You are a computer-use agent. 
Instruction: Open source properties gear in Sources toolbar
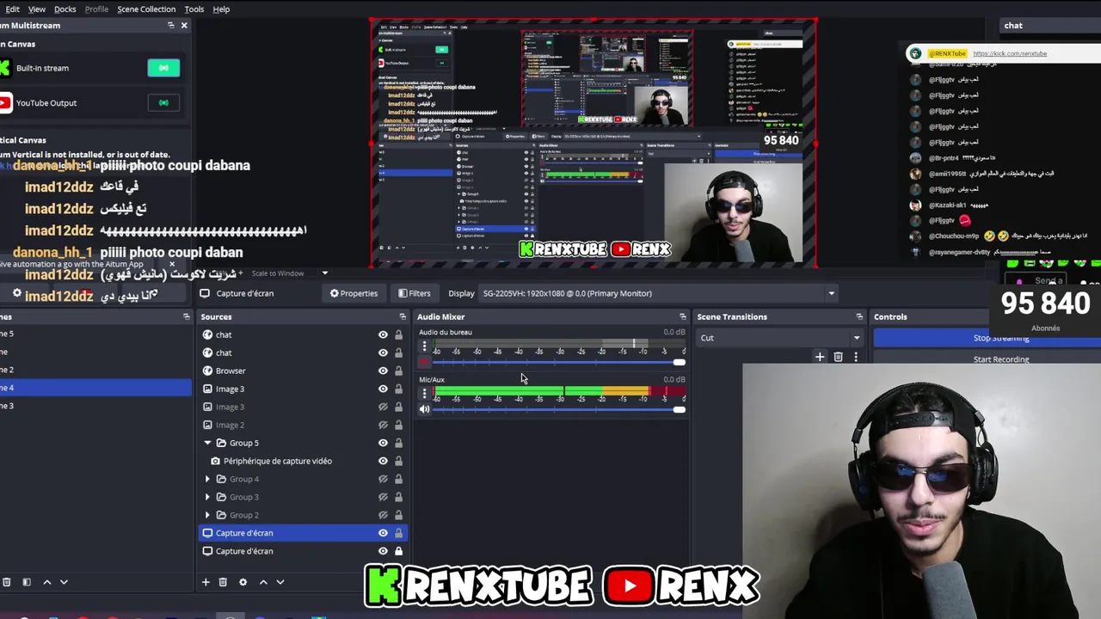click(243, 582)
